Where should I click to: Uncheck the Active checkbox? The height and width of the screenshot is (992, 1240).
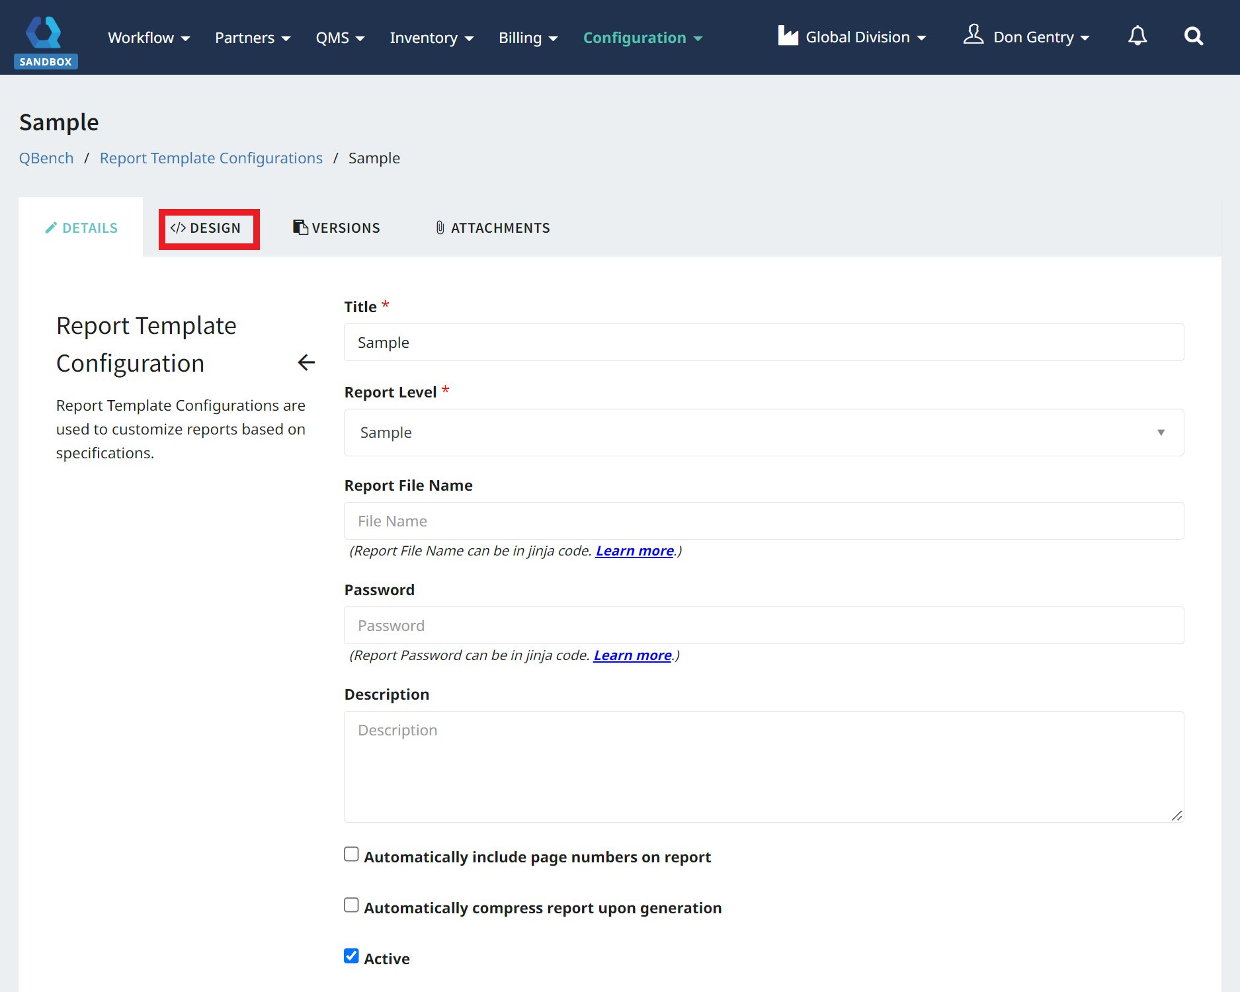click(x=351, y=956)
